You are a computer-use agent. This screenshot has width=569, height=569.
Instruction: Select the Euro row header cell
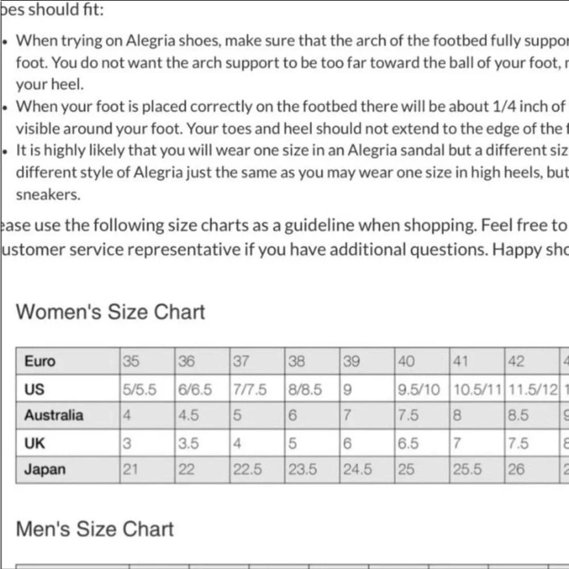[x=68, y=362]
